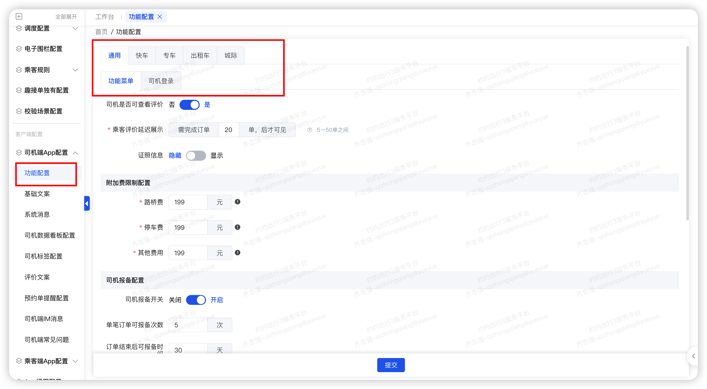Toggle 司机是否可查看评价 off
Viewport: 707px width, 389px height.
click(190, 105)
